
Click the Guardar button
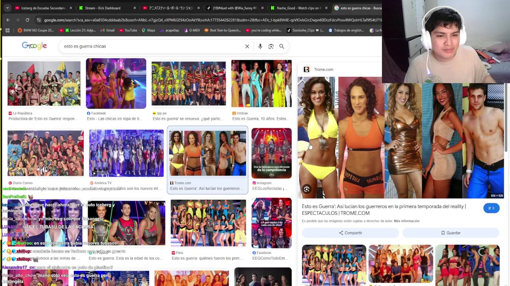click(x=451, y=233)
